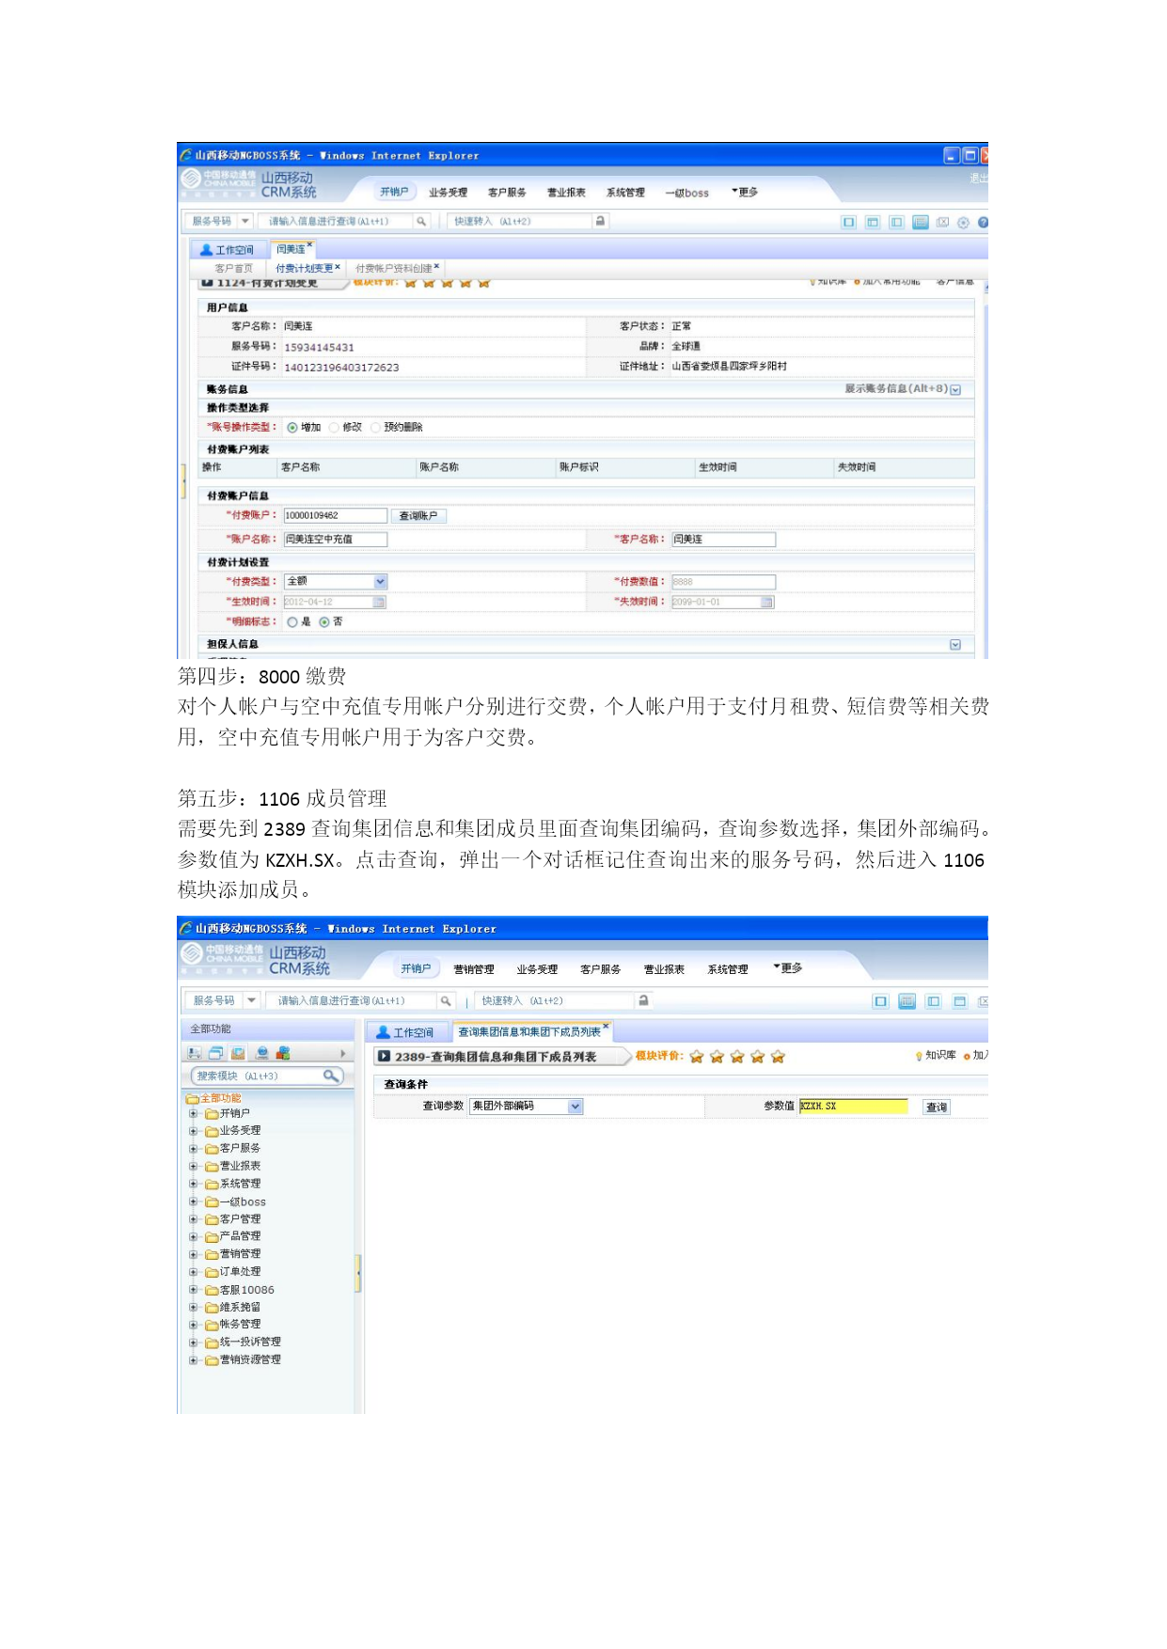This screenshot has height=1649, width=1167.
Task: Select 否 for 明细标志
Action: [x=324, y=622]
